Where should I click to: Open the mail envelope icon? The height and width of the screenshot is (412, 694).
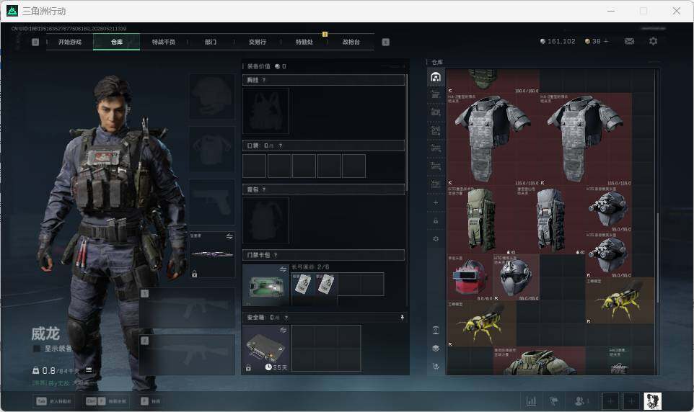[x=629, y=41]
